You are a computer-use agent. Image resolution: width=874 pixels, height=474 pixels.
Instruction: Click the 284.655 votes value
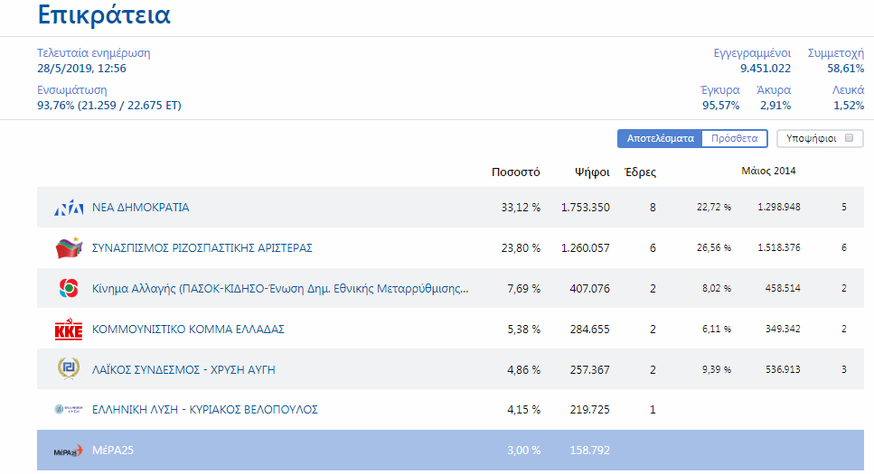(589, 330)
